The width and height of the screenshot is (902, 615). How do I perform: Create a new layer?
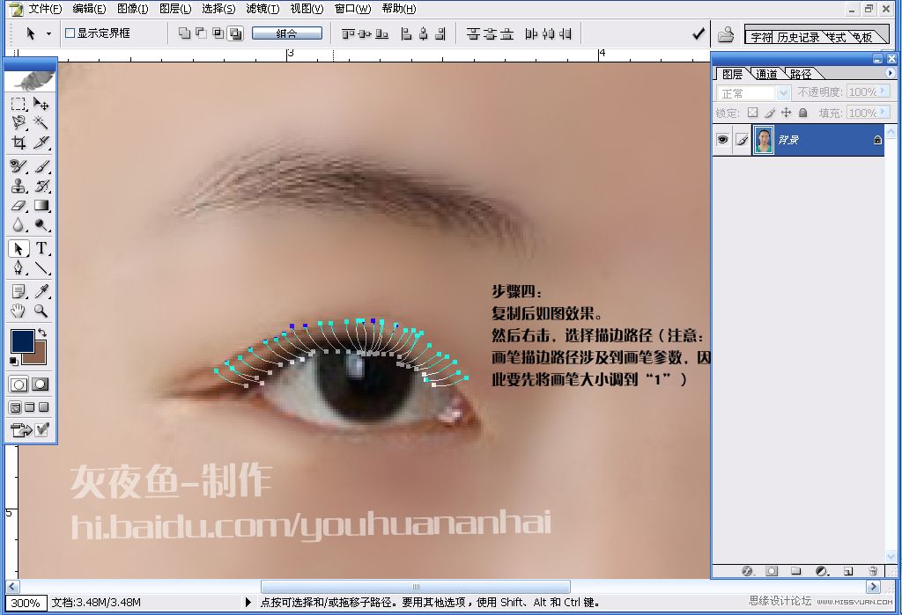pos(848,571)
